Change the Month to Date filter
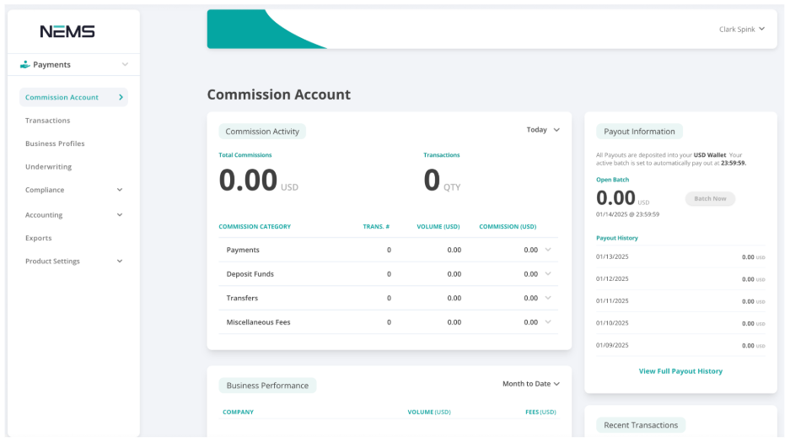The width and height of the screenshot is (790, 448). click(530, 384)
